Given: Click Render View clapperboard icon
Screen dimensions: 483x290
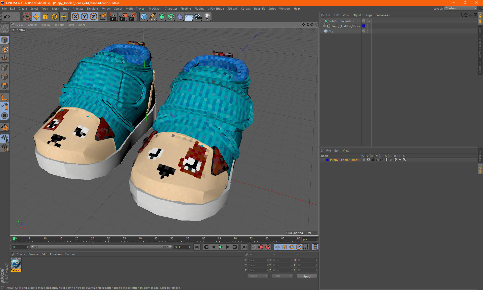Looking at the screenshot, I should (114, 17).
